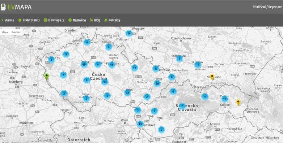Open the Kontakty page
Image resolution: width=283 pixels, height=143 pixels.
tap(112, 20)
